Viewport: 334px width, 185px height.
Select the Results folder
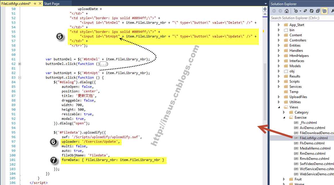(295, 76)
